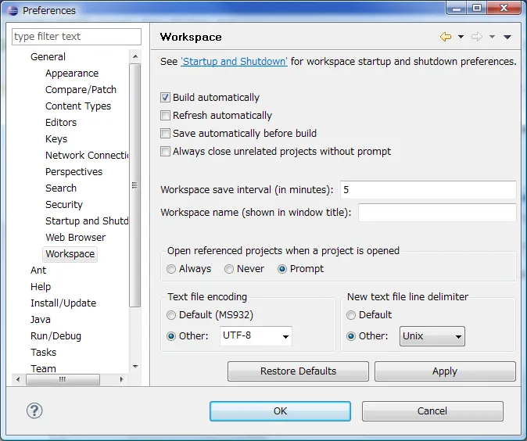Select General in the preferences tree

[48, 57]
